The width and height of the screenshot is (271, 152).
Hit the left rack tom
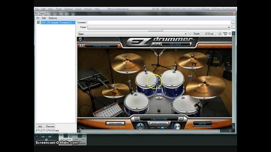[146, 80]
